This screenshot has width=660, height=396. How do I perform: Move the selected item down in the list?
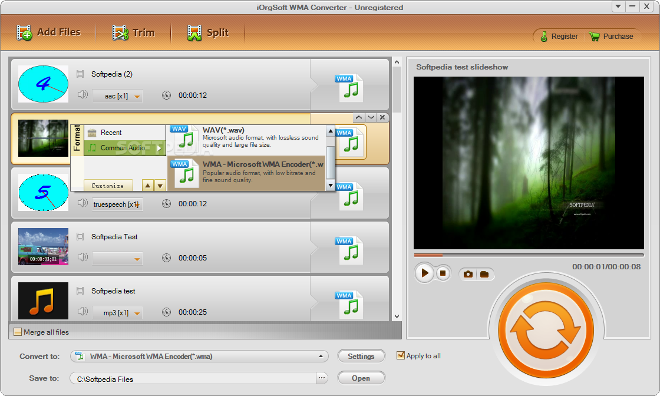click(x=371, y=117)
